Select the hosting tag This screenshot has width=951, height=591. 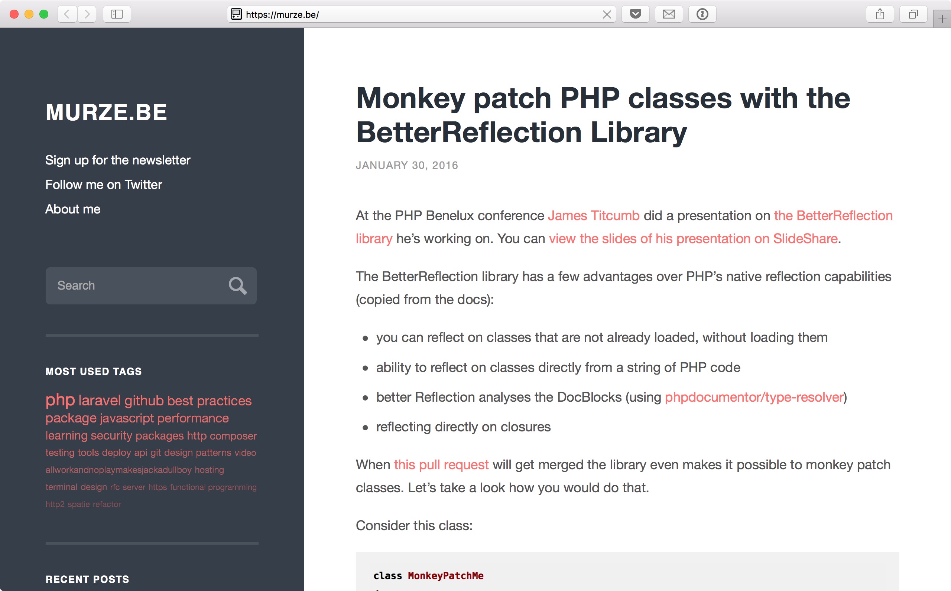click(x=210, y=470)
